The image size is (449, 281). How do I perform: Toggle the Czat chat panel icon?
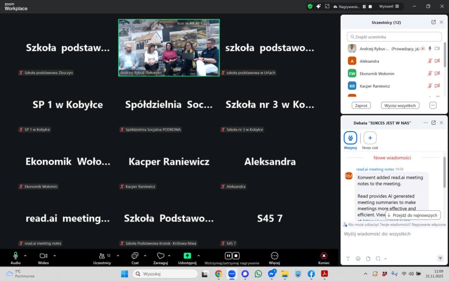[x=135, y=256]
